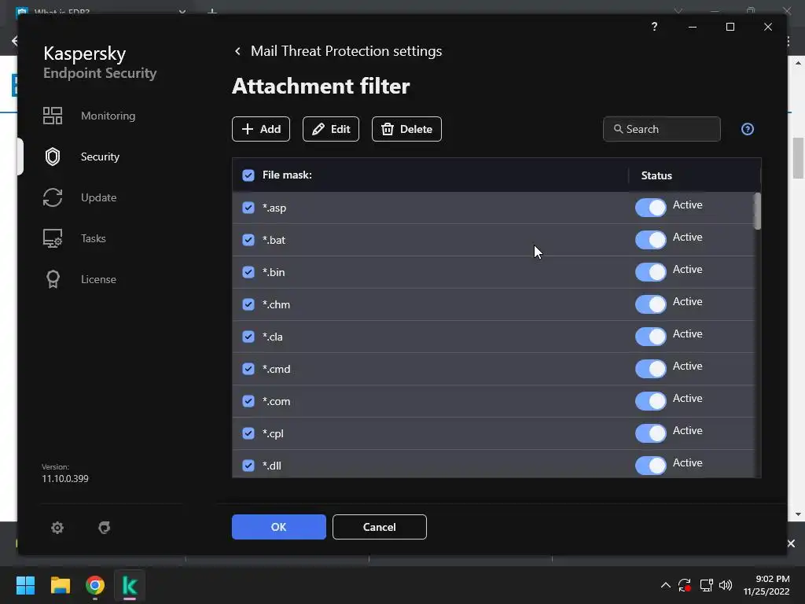Viewport: 805px width, 604px height.
Task: Disable the *.asp Active toggle
Action: [650, 208]
